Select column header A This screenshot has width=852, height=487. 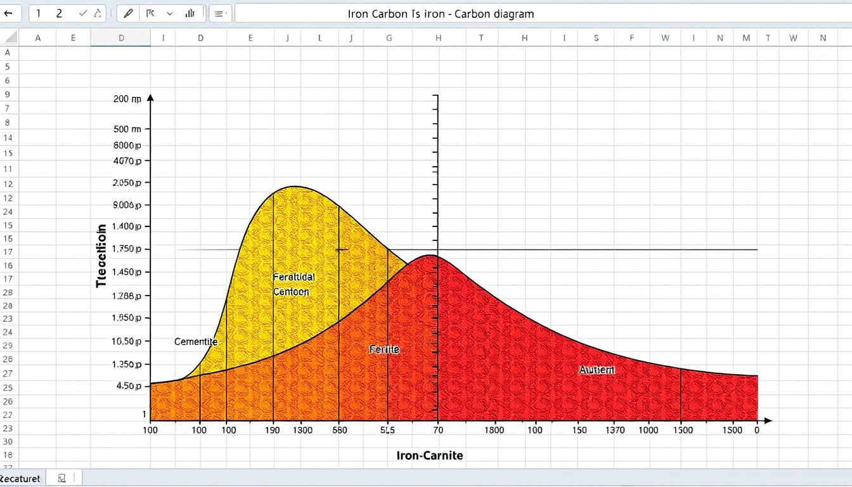point(37,38)
